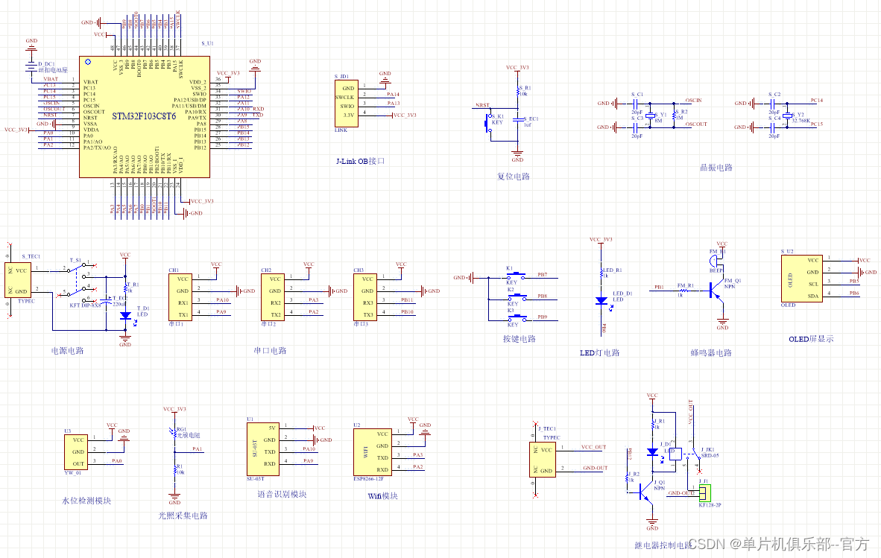Click the U2 WIFI ESP8266-12F block
The width and height of the screenshot is (881, 558).
pyautogui.click(x=373, y=452)
